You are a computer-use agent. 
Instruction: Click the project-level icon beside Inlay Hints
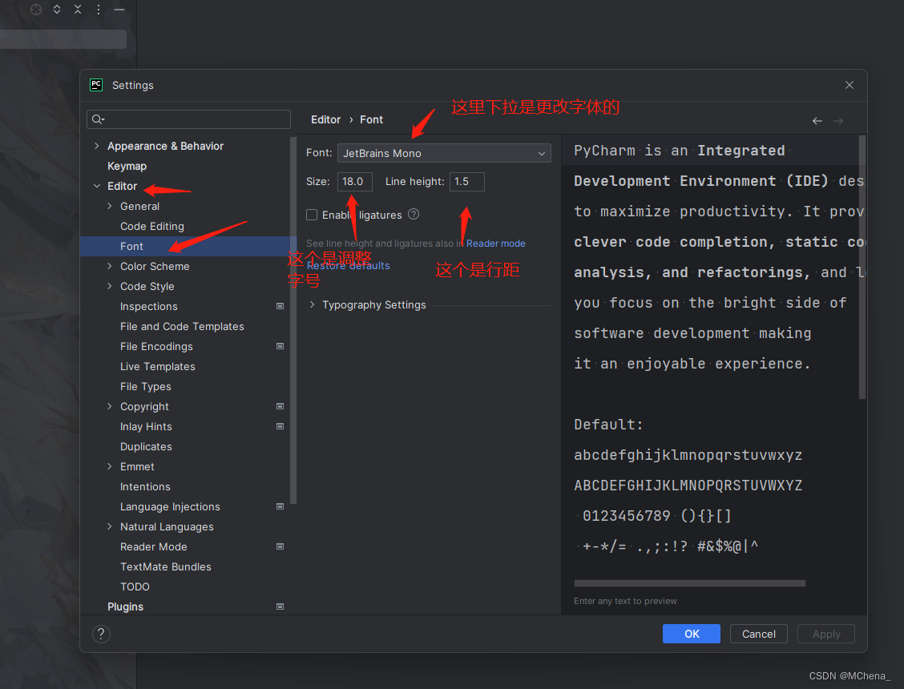pos(280,427)
